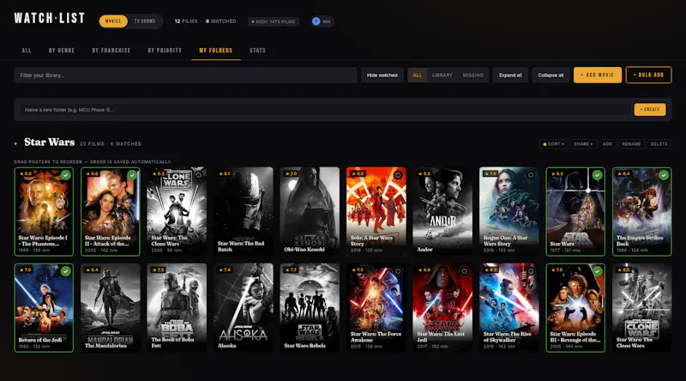Click the 8.3 star rating on Andor
686x381 pixels.
(424, 174)
